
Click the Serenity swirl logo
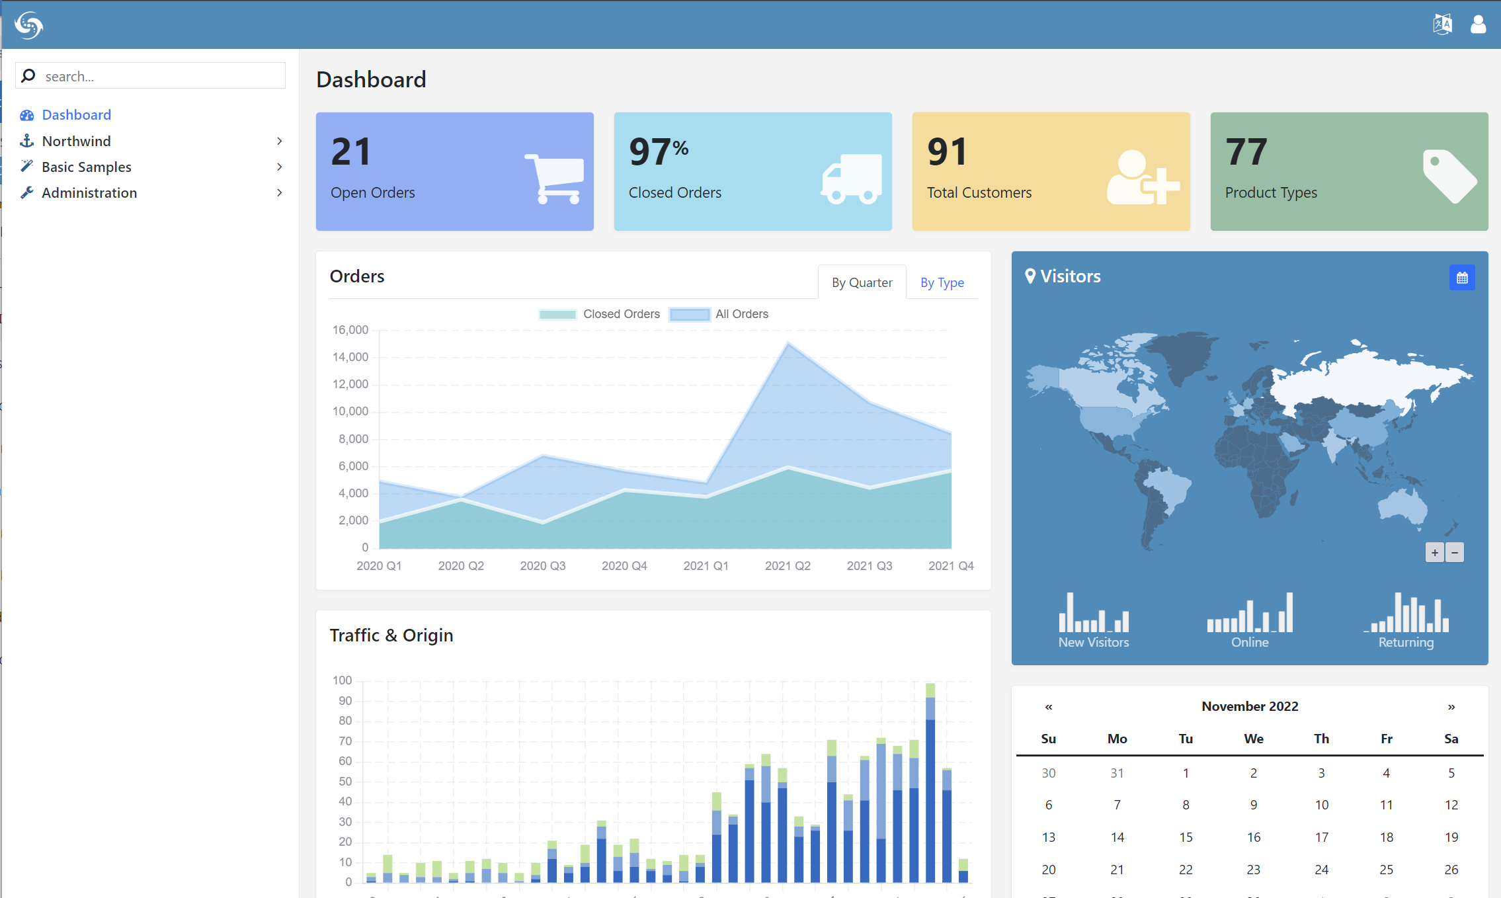tap(28, 25)
